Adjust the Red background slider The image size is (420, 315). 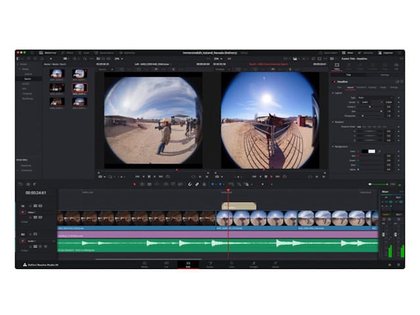(370, 156)
